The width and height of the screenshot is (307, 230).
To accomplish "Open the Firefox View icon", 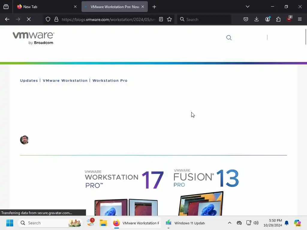I will click(x=6, y=7).
